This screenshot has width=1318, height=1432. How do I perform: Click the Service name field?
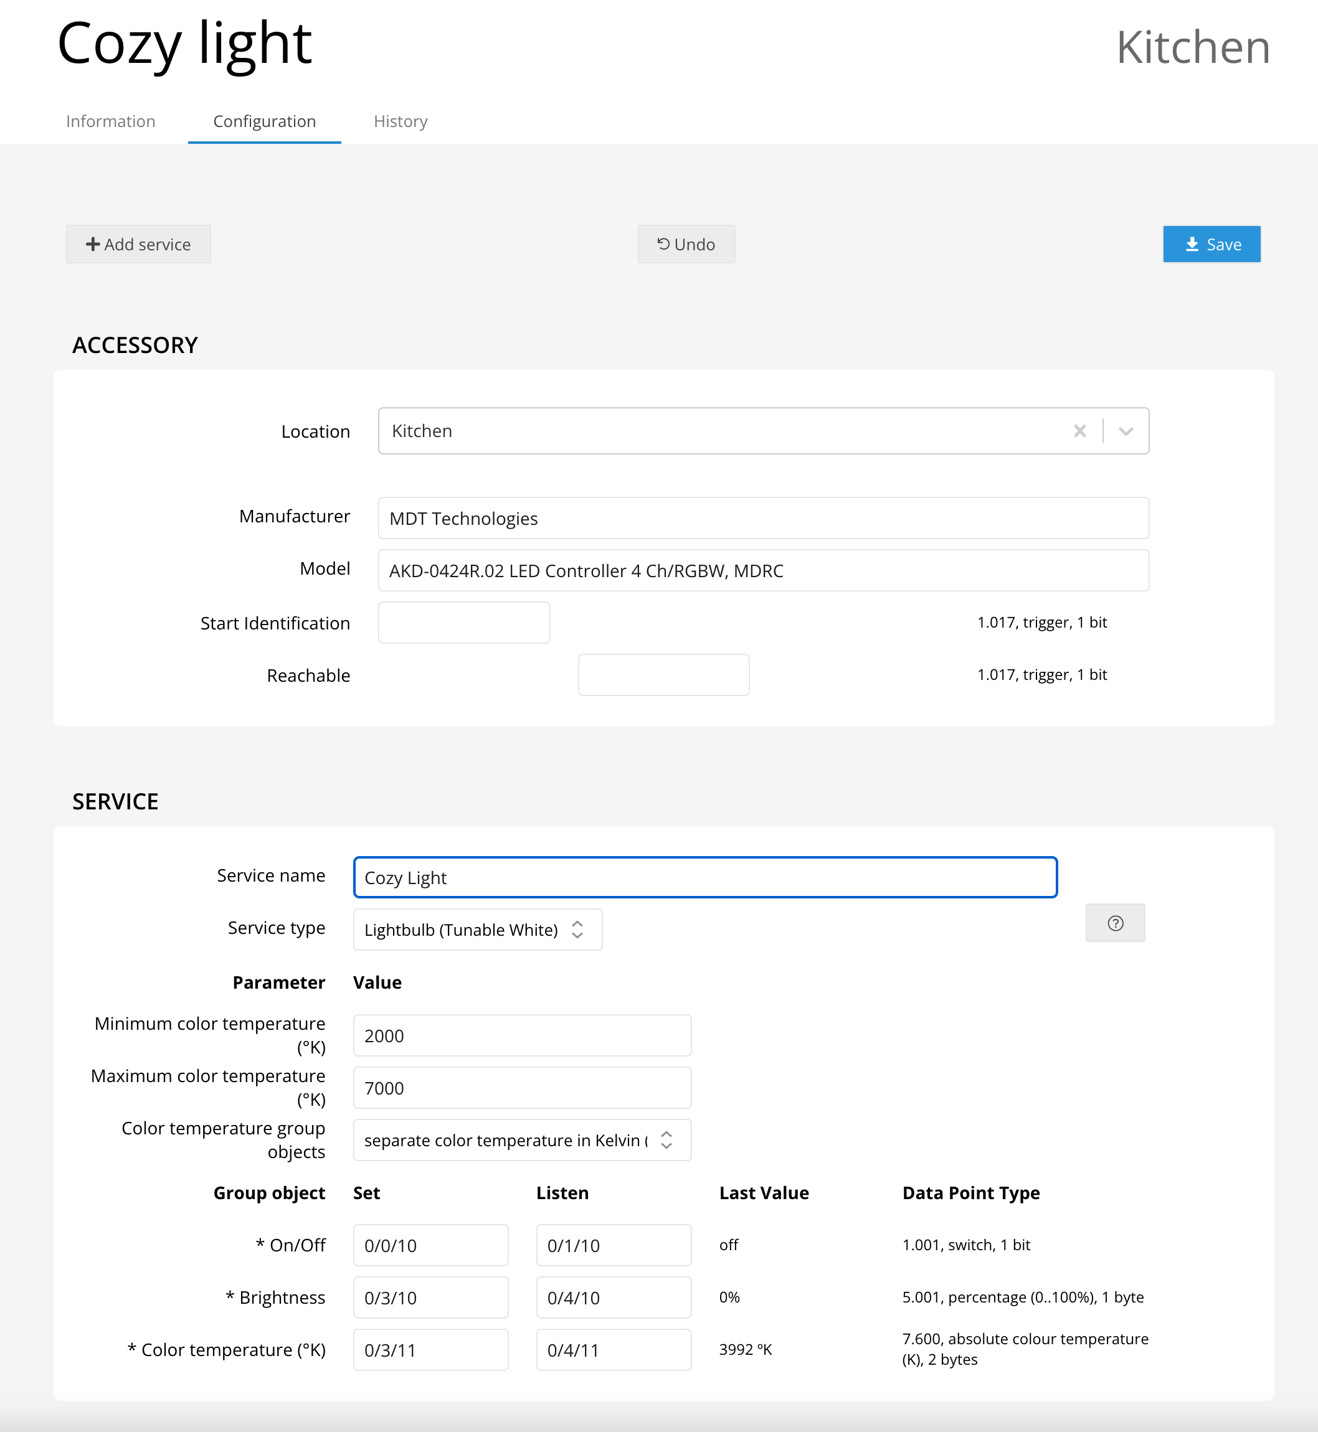704,877
